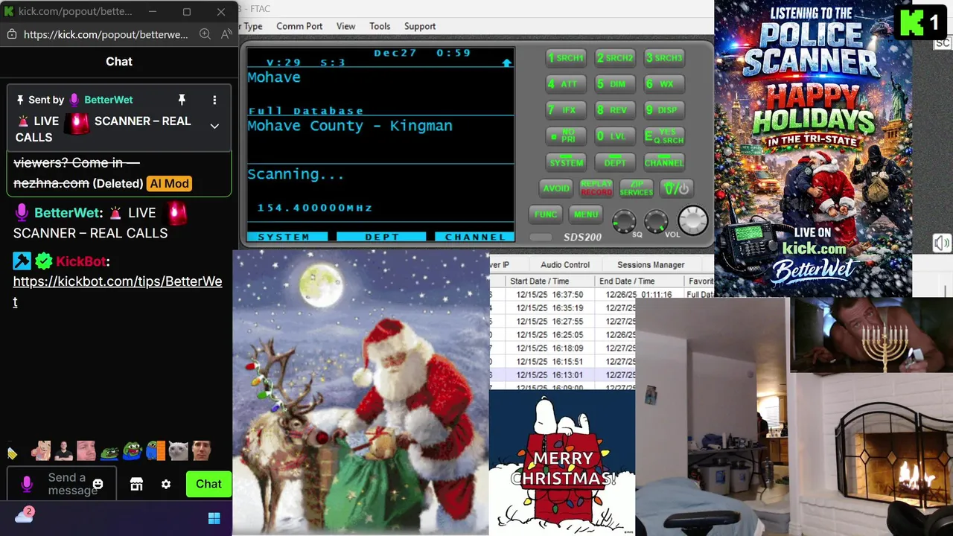Tap the 4 ATT attenuator key

click(566, 84)
